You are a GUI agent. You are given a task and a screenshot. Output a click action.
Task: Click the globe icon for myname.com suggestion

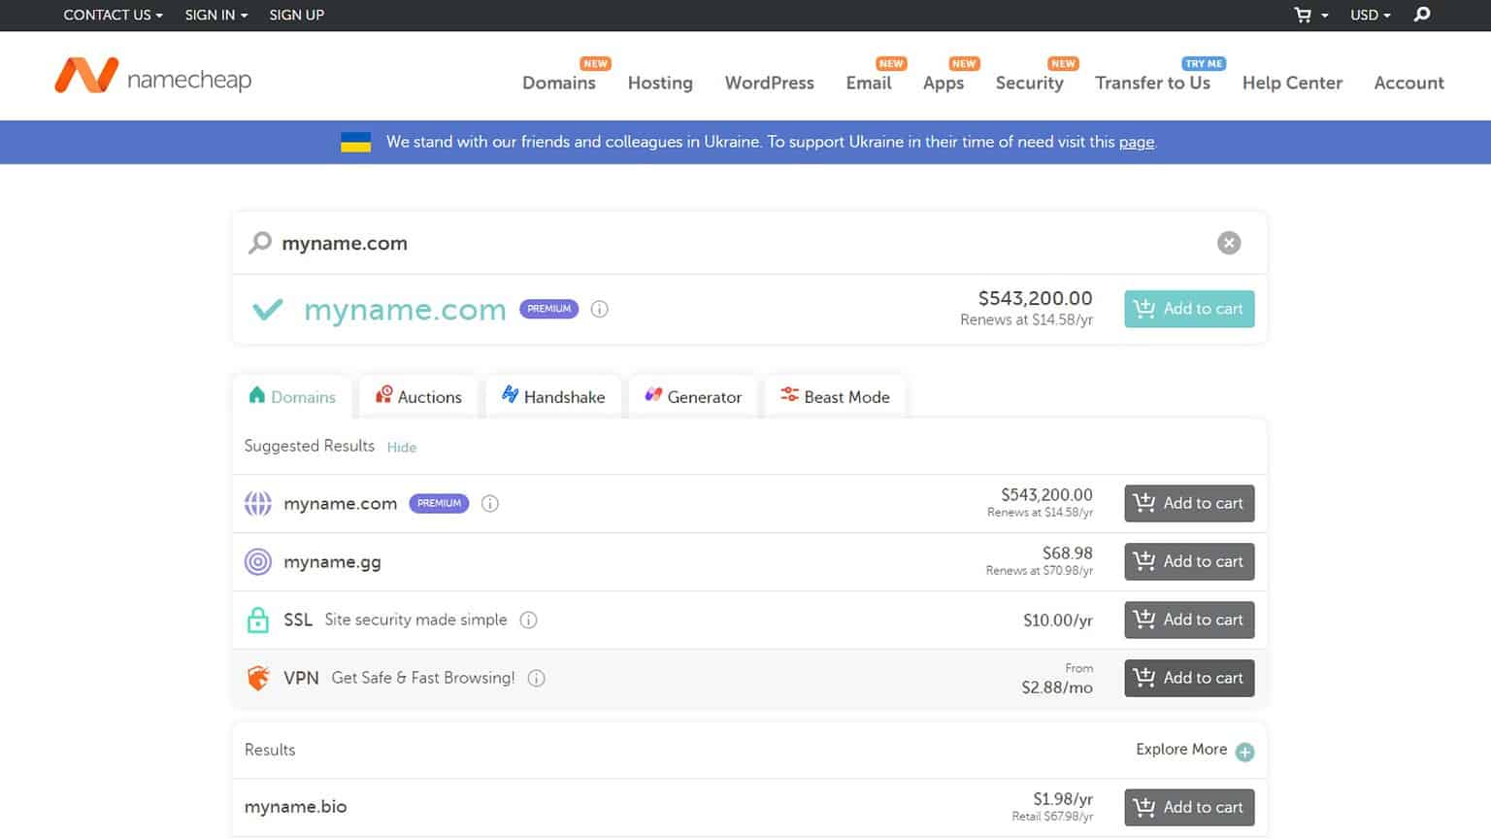tap(258, 503)
